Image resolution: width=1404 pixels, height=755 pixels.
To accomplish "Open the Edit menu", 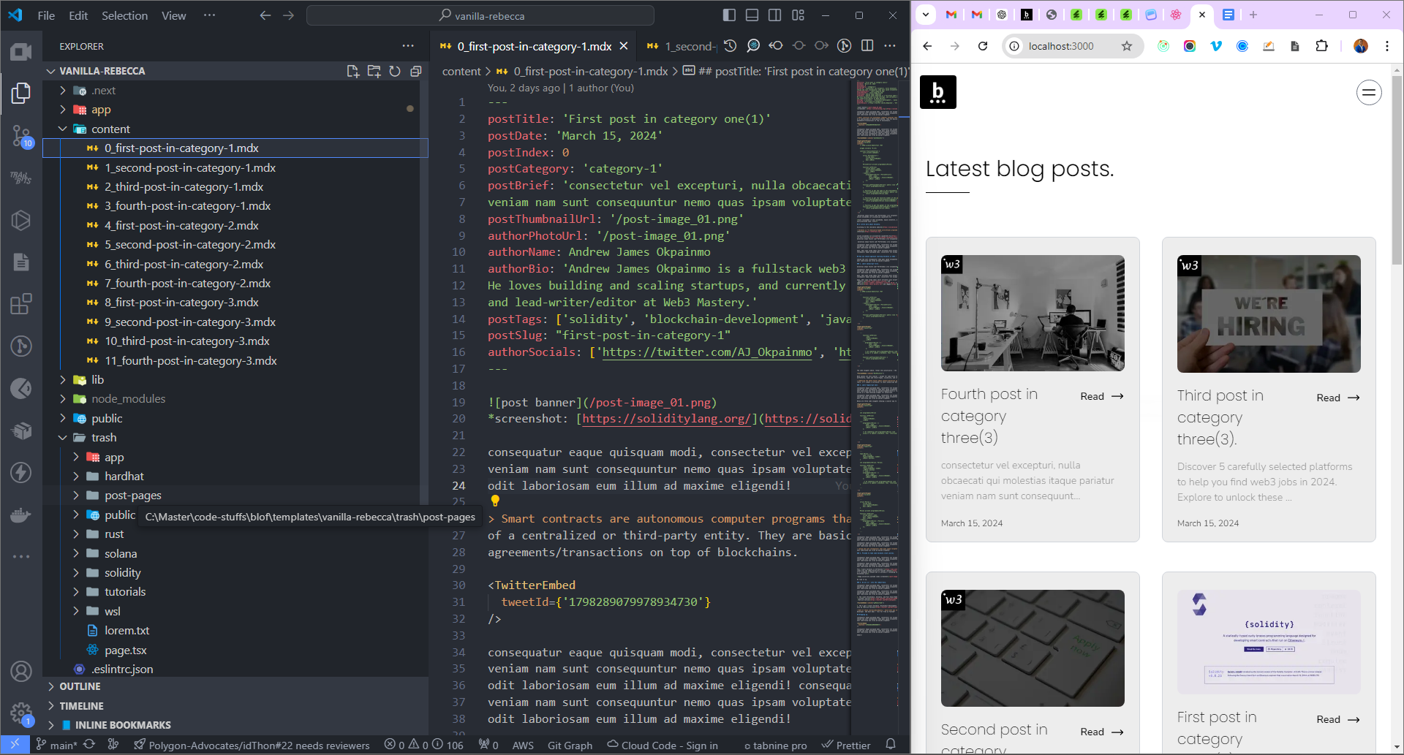I will (78, 15).
